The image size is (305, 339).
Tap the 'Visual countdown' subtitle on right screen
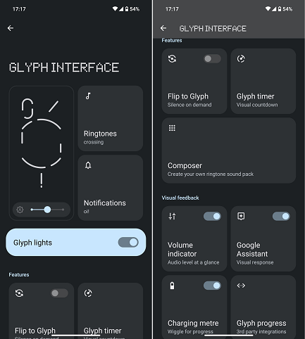click(257, 105)
